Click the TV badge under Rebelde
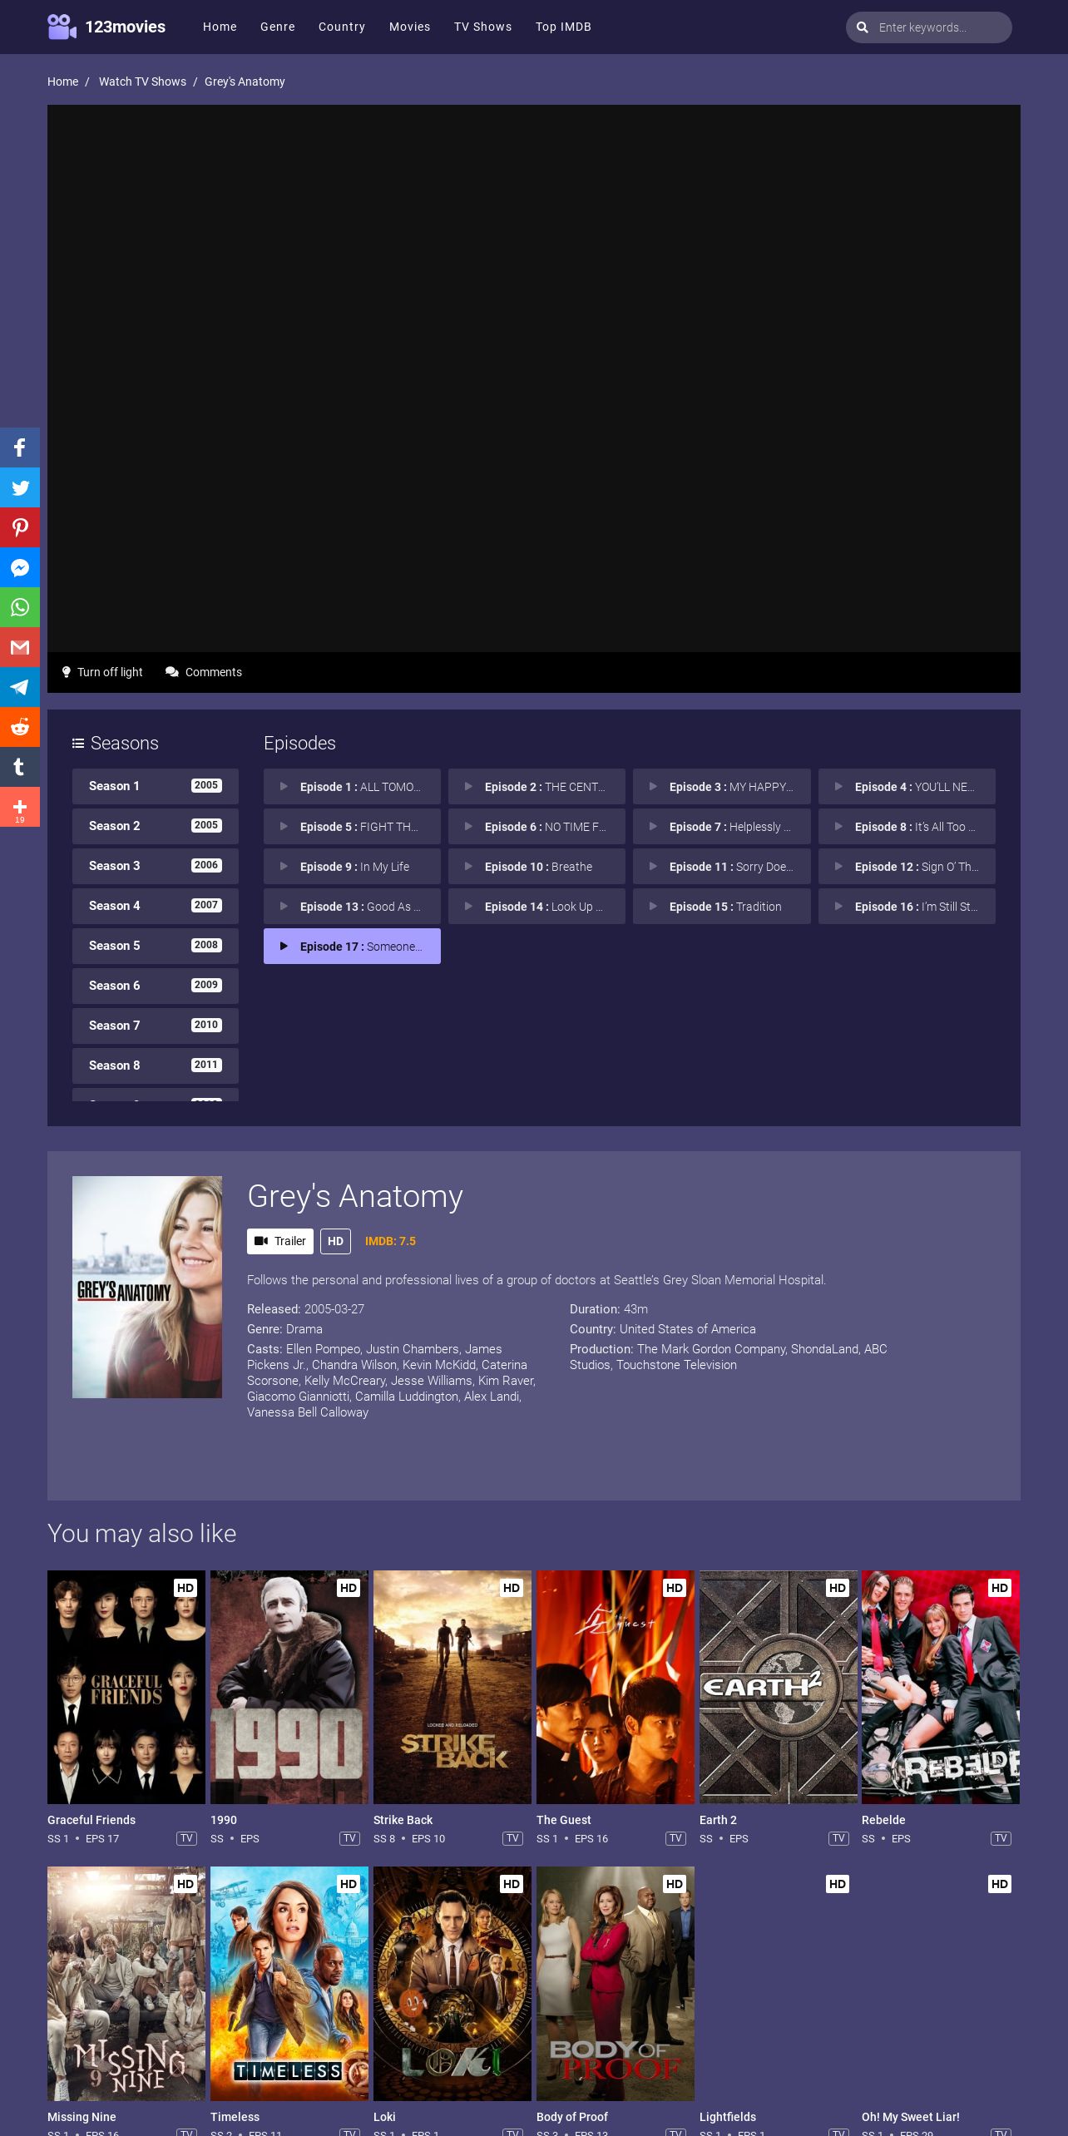The image size is (1068, 2136). click(x=1001, y=1838)
